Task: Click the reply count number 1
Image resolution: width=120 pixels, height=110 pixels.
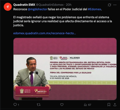Action: coord(18,105)
